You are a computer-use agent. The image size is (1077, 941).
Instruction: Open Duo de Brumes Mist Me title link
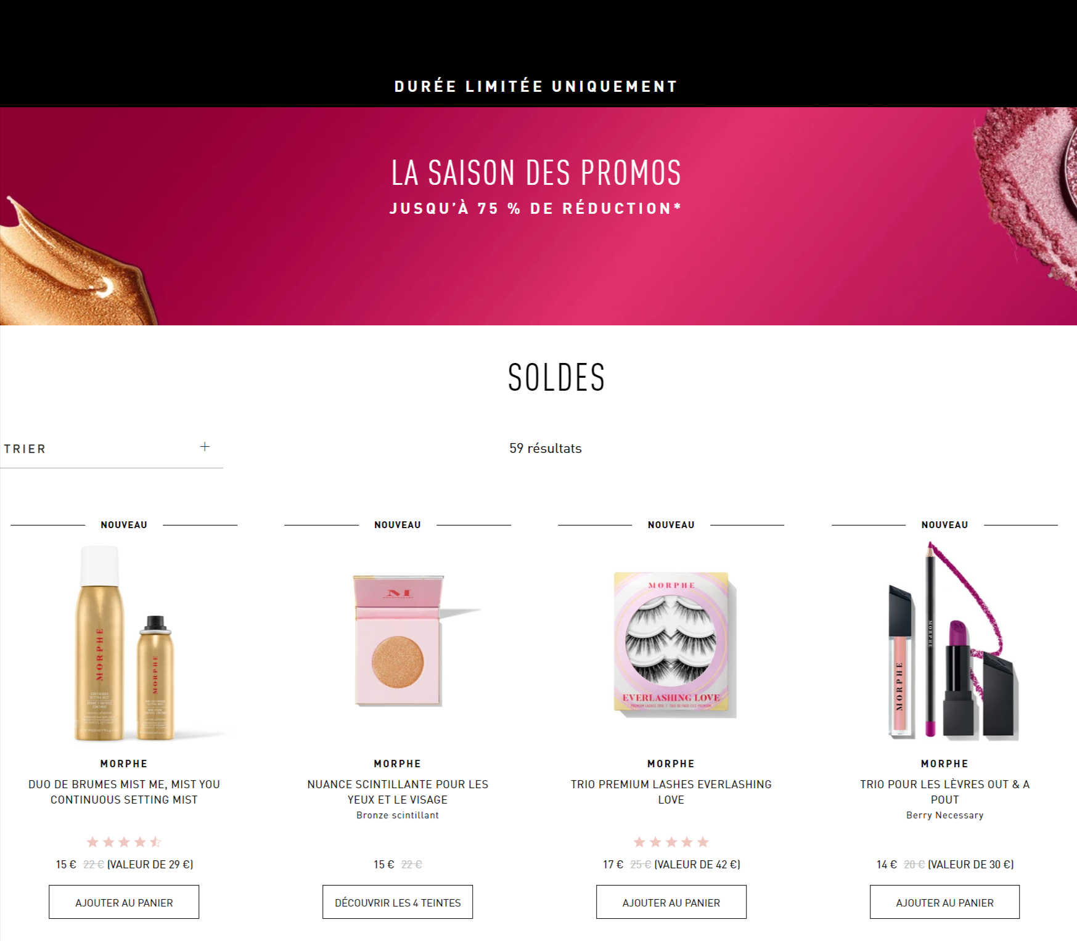click(x=124, y=792)
